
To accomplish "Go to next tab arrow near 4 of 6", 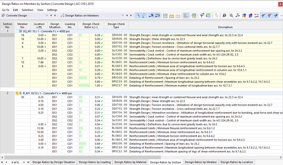I will tap(24, 162).
